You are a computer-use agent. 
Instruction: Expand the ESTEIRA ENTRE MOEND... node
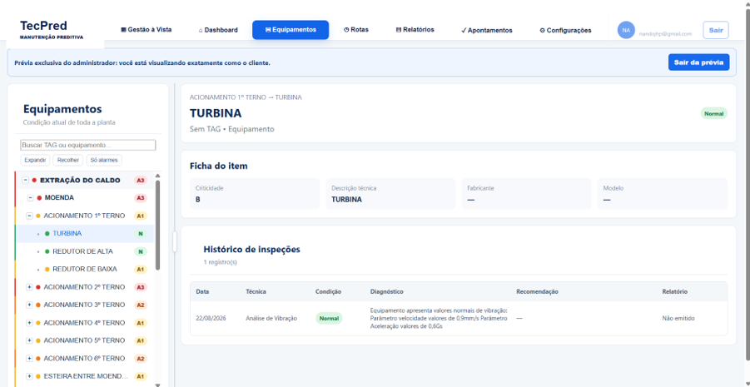click(x=29, y=376)
